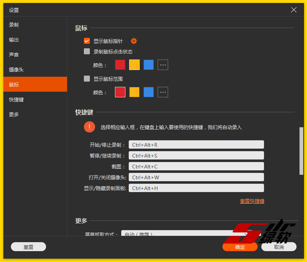This screenshot has width=307, height=262.
Task: Choose the blue swatch for mouse range
Action: pyautogui.click(x=149, y=92)
